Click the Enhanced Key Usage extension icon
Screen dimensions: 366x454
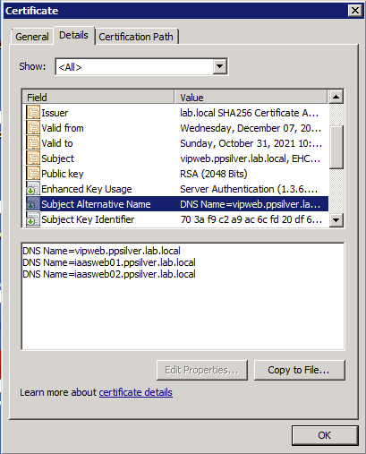33,189
